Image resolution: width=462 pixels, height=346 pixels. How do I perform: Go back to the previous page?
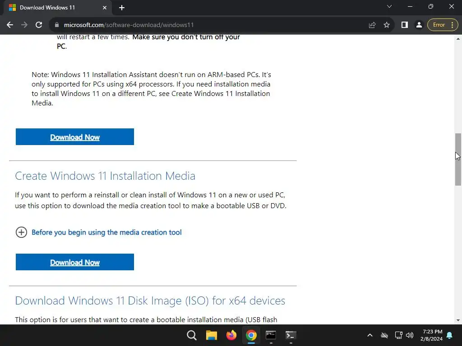[x=10, y=25]
